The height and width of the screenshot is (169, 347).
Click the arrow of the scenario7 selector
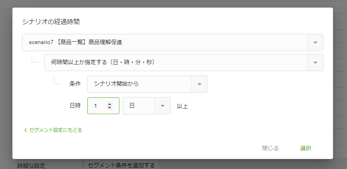(x=315, y=42)
